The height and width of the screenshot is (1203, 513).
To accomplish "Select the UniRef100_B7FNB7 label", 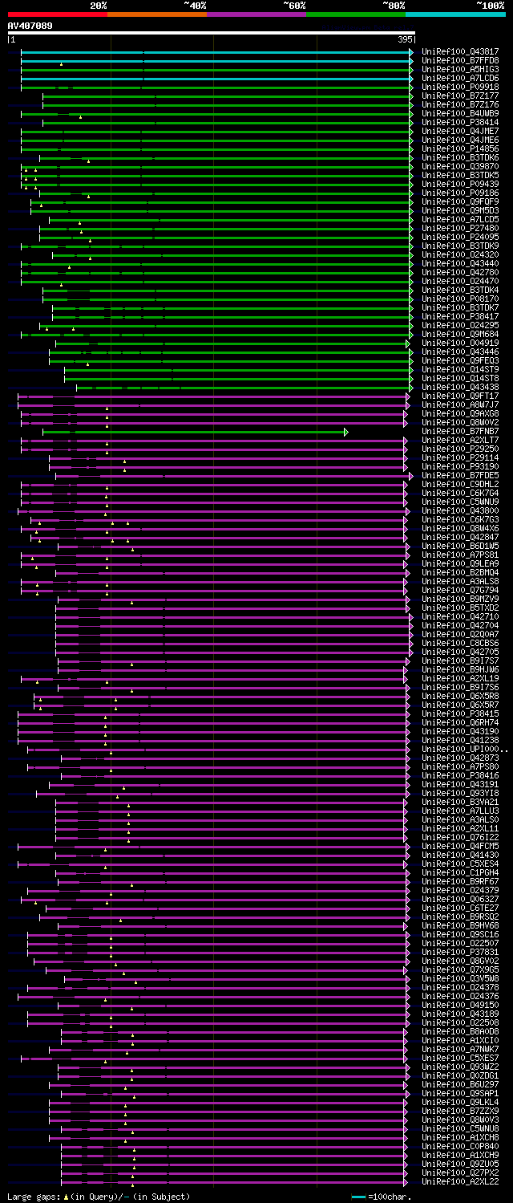I will (x=461, y=432).
